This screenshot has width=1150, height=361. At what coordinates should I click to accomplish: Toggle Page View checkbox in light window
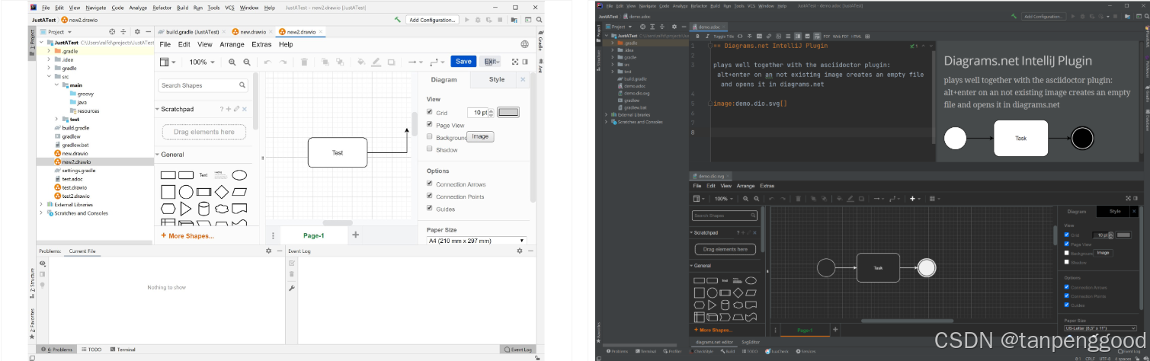[430, 124]
